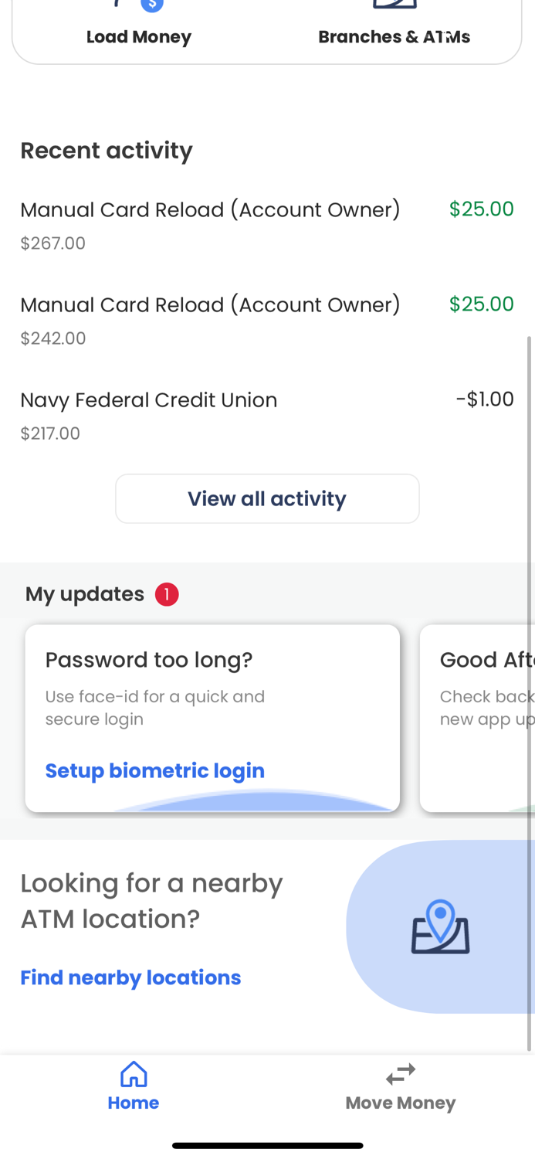Viewport: 535px width, 1159px height.
Task: Tap the Load Money dollar icon
Action: click(x=152, y=4)
